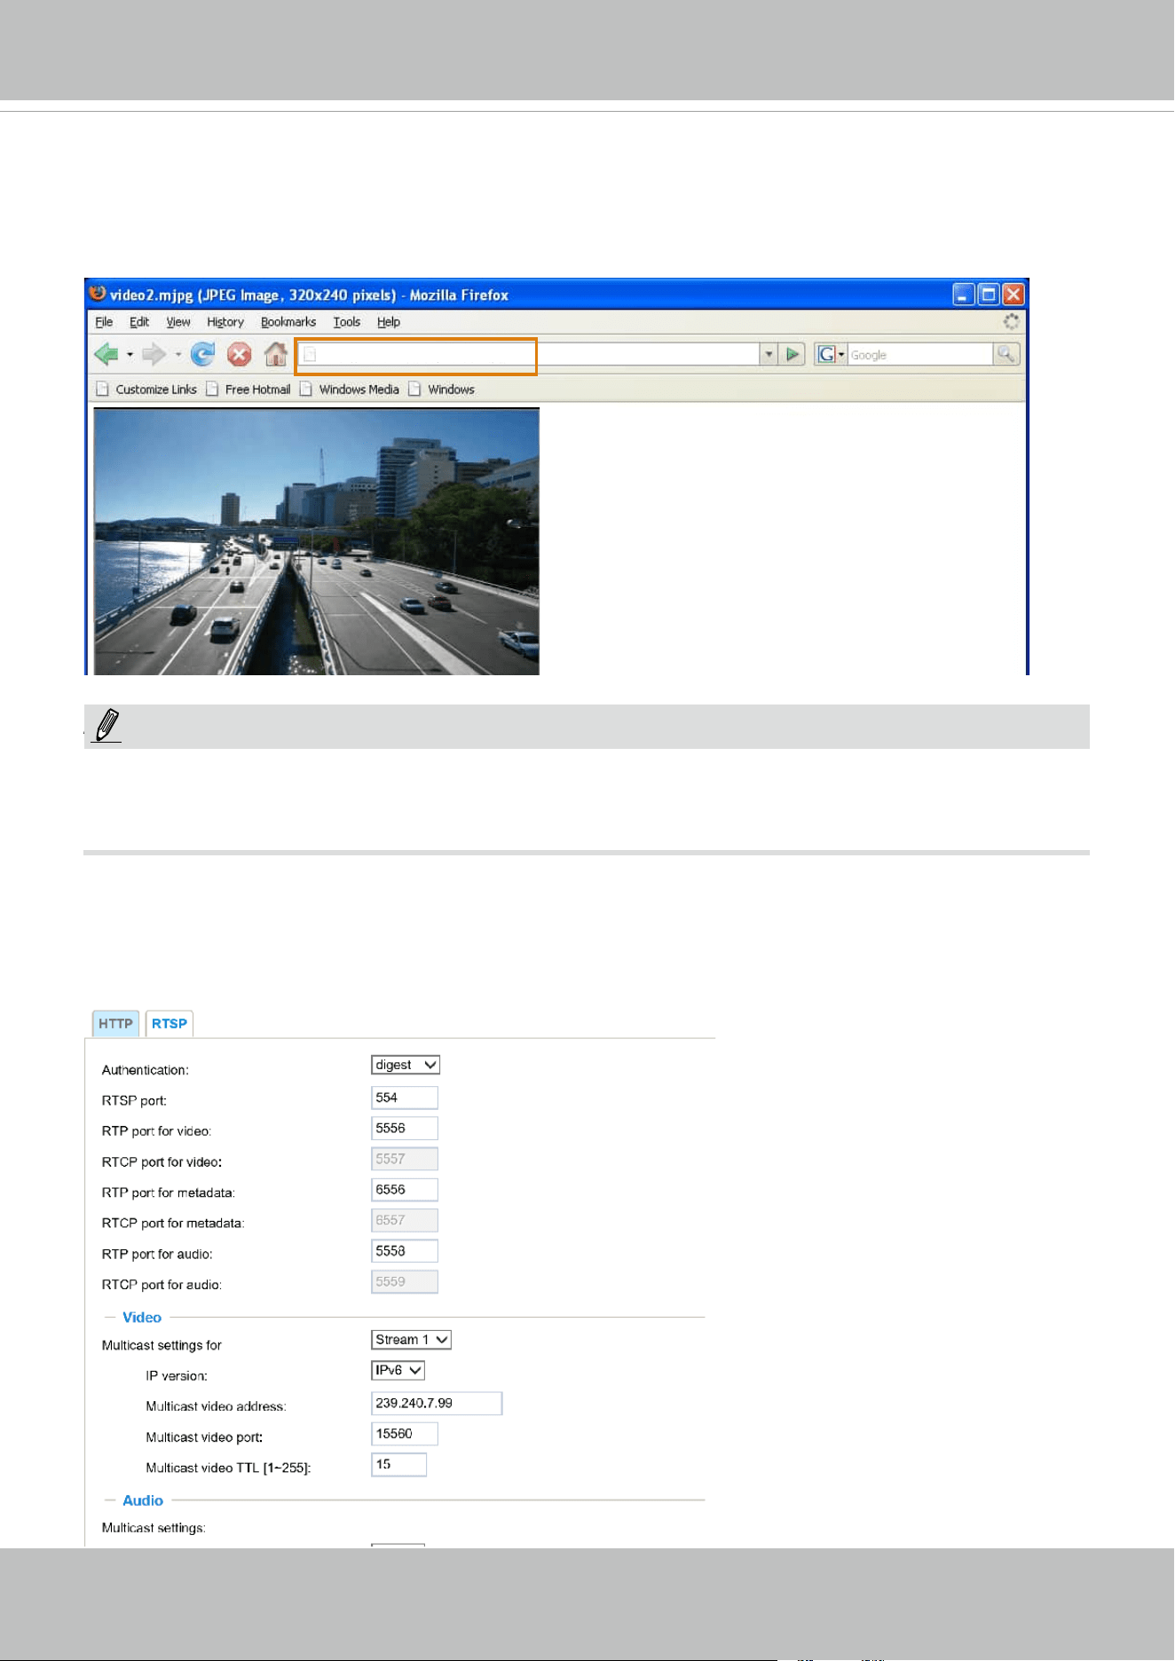Open the Bookmarks menu

point(288,322)
